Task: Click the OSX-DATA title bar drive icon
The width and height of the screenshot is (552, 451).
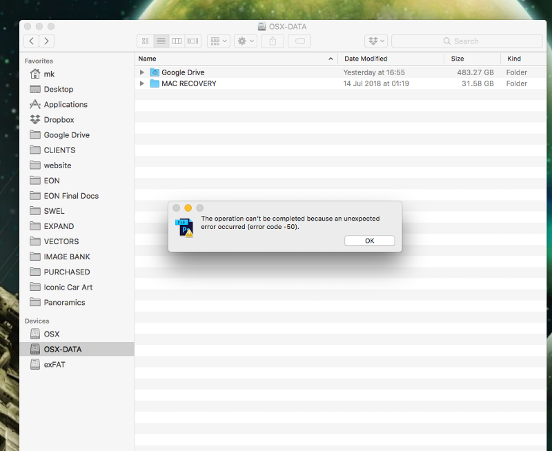Action: (262, 26)
